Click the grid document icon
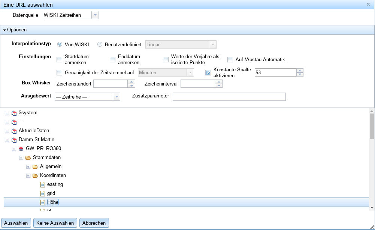 point(42,193)
